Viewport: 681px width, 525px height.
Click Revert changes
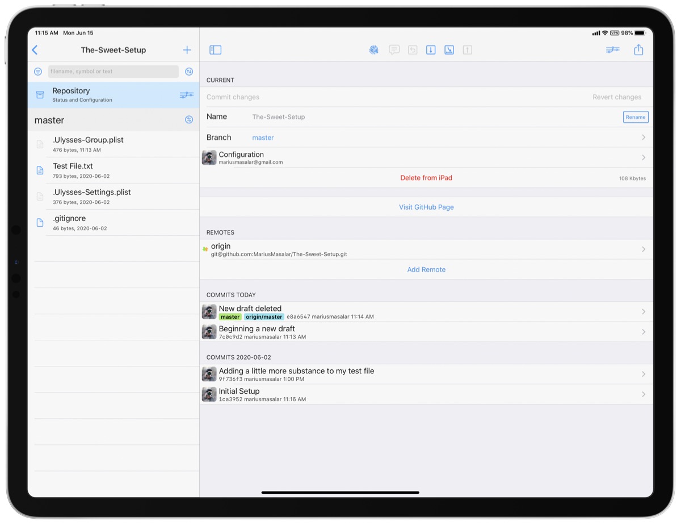tap(617, 97)
